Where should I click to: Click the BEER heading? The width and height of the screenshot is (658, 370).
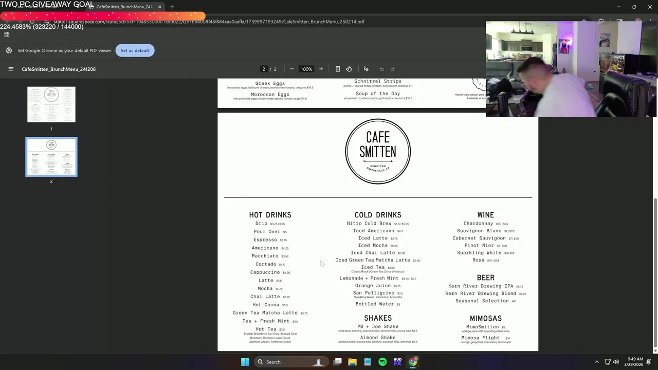pos(485,277)
